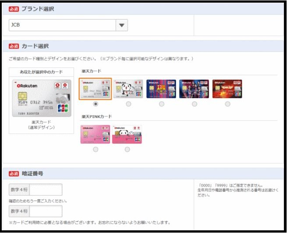Select the pink panda card radio button
The image size is (287, 233).
tap(127, 149)
